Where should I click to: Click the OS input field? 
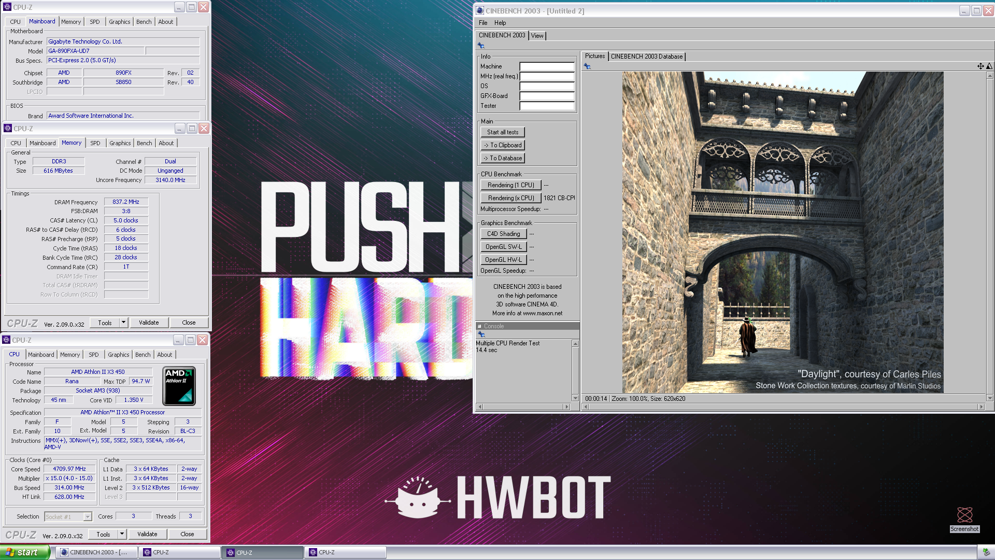547,86
